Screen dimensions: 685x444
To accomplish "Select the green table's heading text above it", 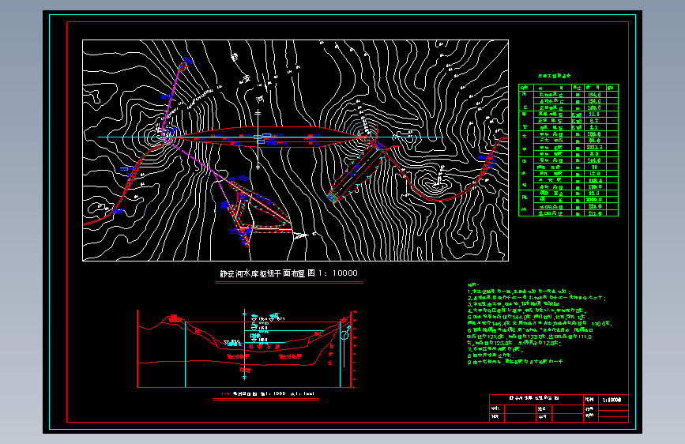I will coord(554,76).
